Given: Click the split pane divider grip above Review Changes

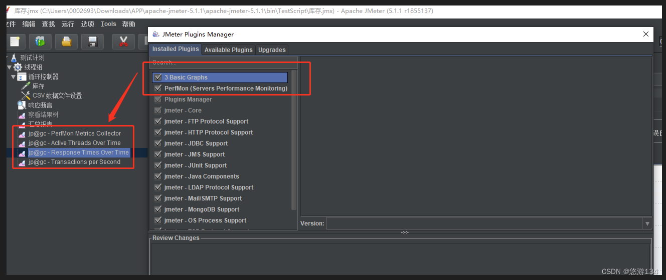Looking at the screenshot, I should [404, 232].
